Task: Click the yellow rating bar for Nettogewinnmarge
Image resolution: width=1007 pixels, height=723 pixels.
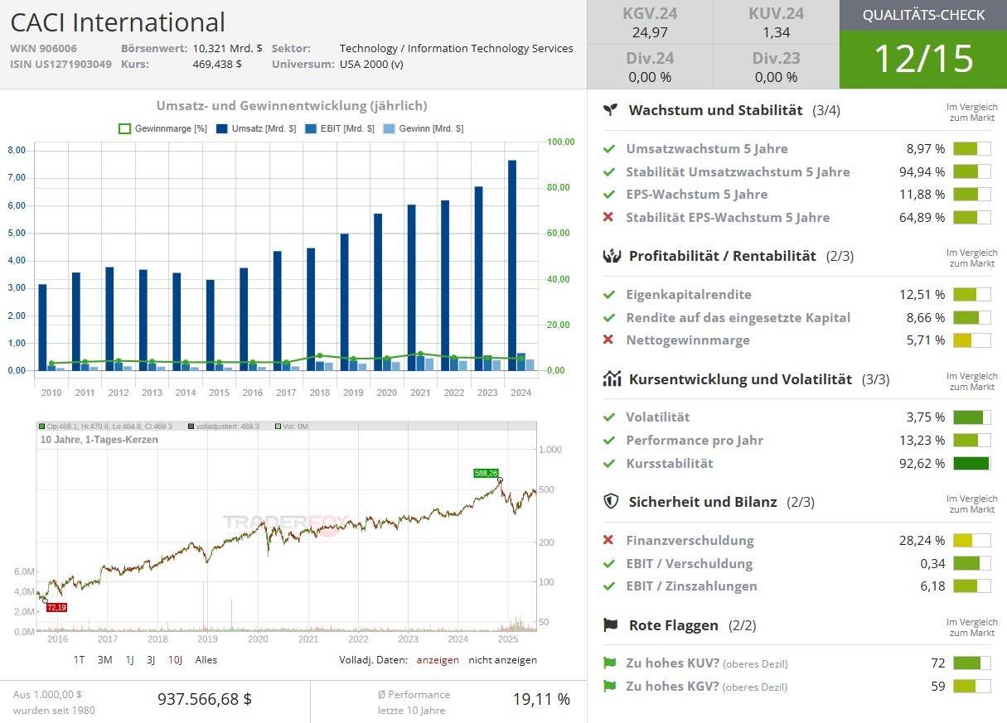Action: [972, 340]
